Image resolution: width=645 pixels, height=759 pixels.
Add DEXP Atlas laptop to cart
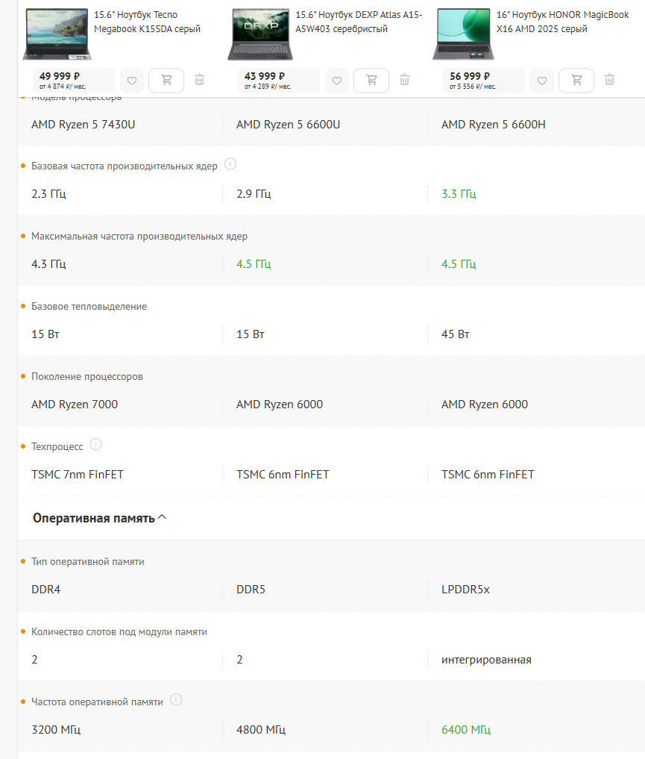[x=371, y=81]
